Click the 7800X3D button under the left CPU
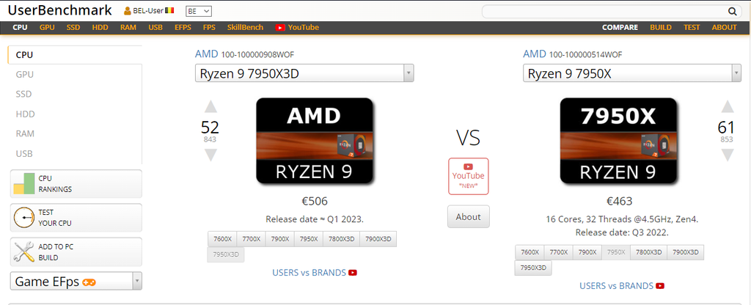This screenshot has height=305, width=751. pos(342,239)
